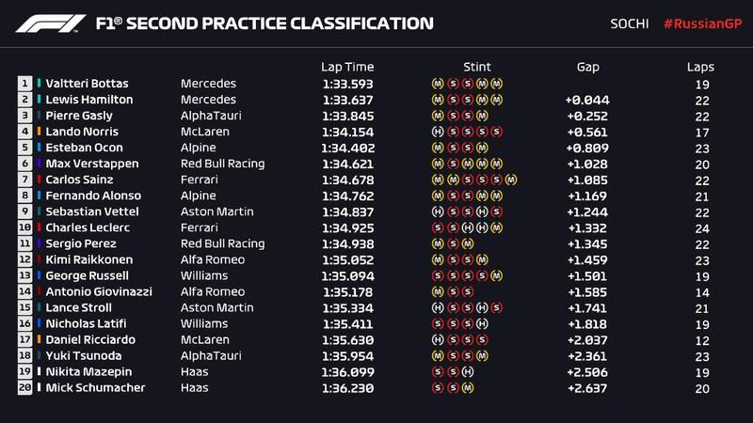753x423 pixels.
Task: Click the first hard tyre in Ricciardo's stint
Action: (x=437, y=339)
